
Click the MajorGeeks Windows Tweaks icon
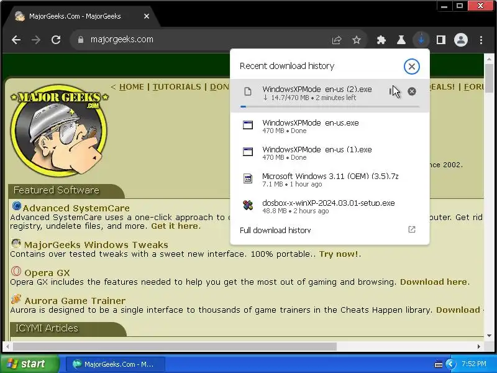[x=16, y=243]
